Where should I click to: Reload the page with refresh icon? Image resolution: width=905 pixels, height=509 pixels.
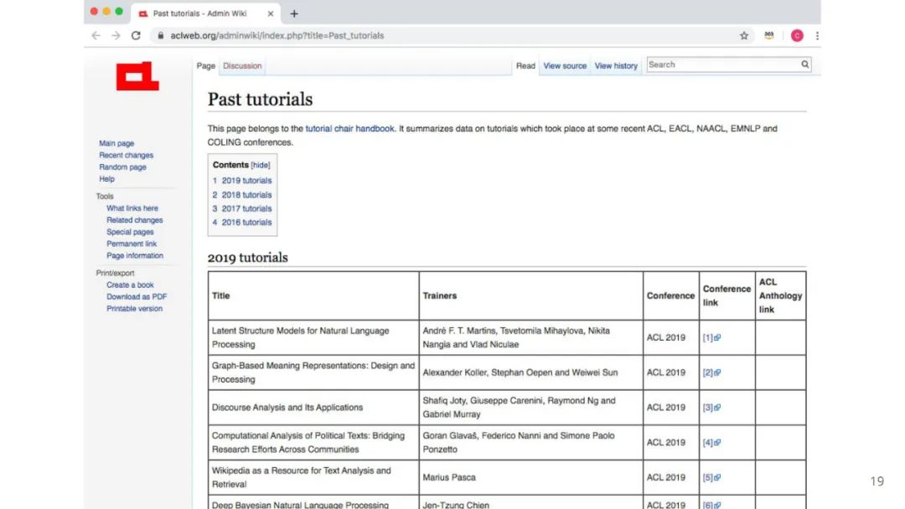[x=136, y=36]
